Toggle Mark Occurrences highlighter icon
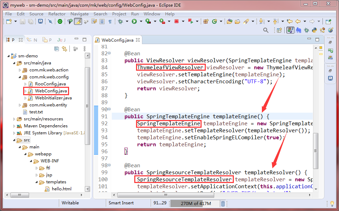 [78, 21]
